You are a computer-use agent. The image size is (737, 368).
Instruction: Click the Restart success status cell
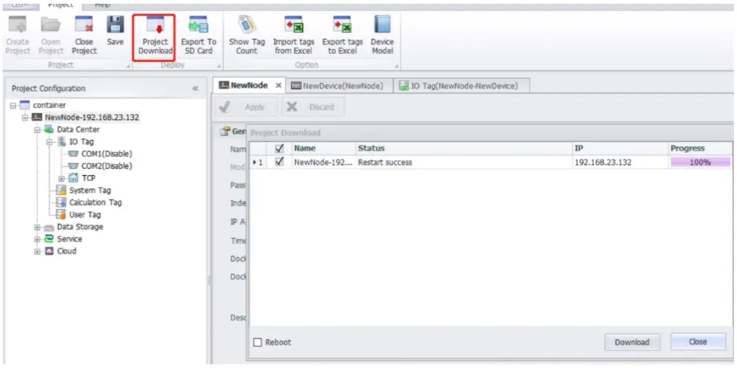point(463,163)
